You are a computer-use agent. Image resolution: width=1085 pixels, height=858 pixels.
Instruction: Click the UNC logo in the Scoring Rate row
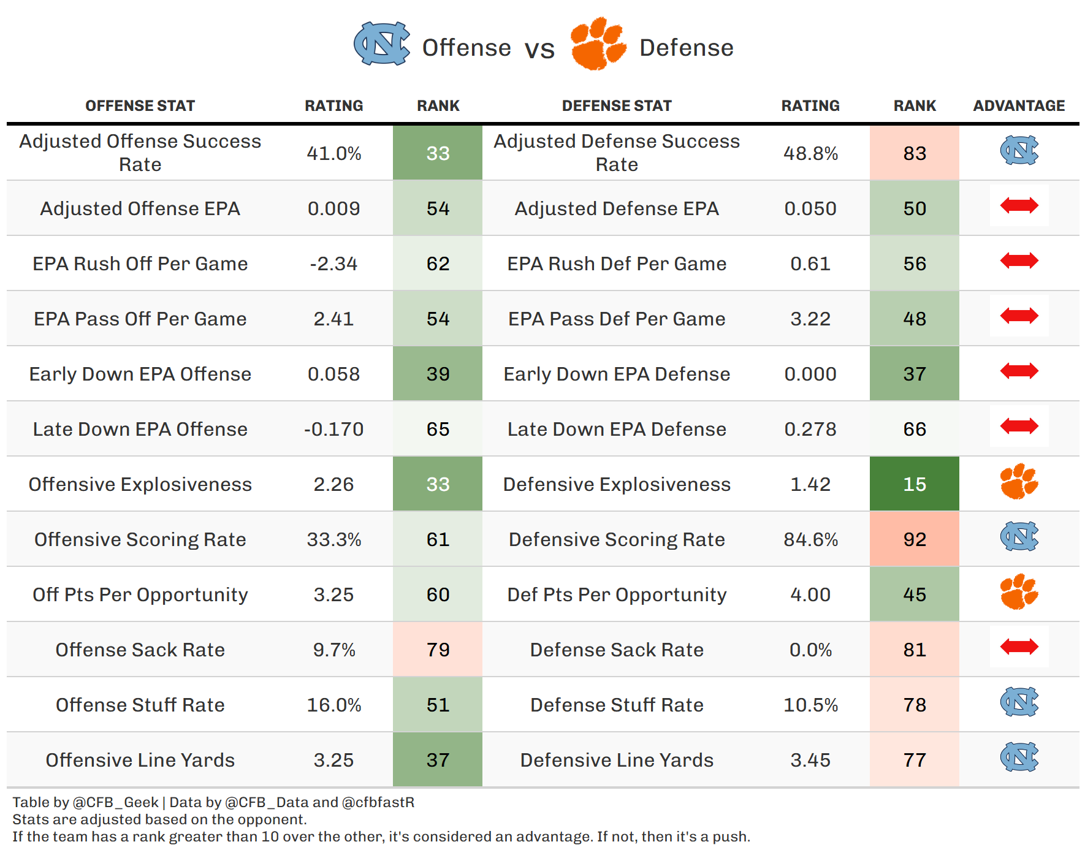[1019, 536]
